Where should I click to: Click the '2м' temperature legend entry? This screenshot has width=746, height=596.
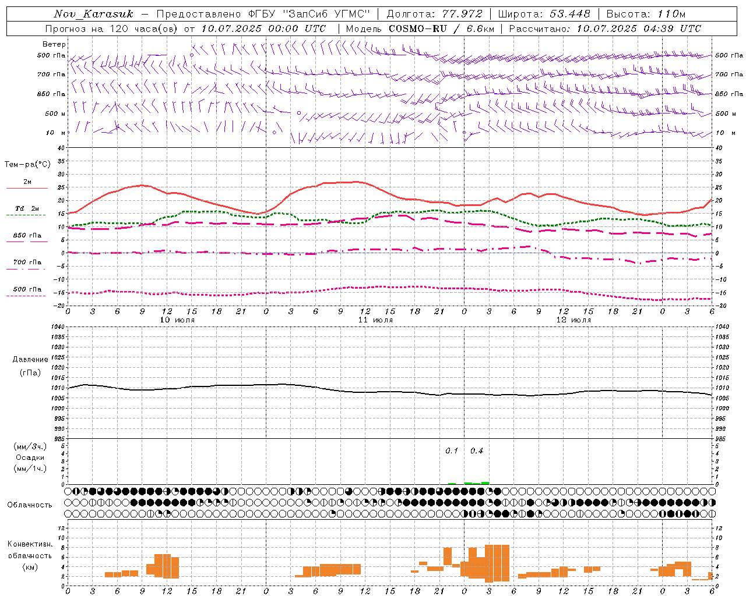click(27, 182)
